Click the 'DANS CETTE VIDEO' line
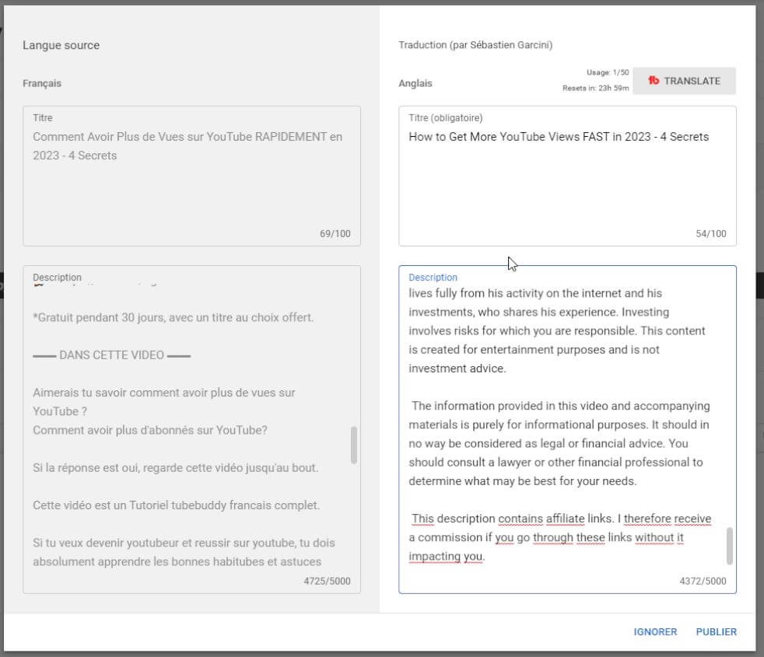 point(111,355)
